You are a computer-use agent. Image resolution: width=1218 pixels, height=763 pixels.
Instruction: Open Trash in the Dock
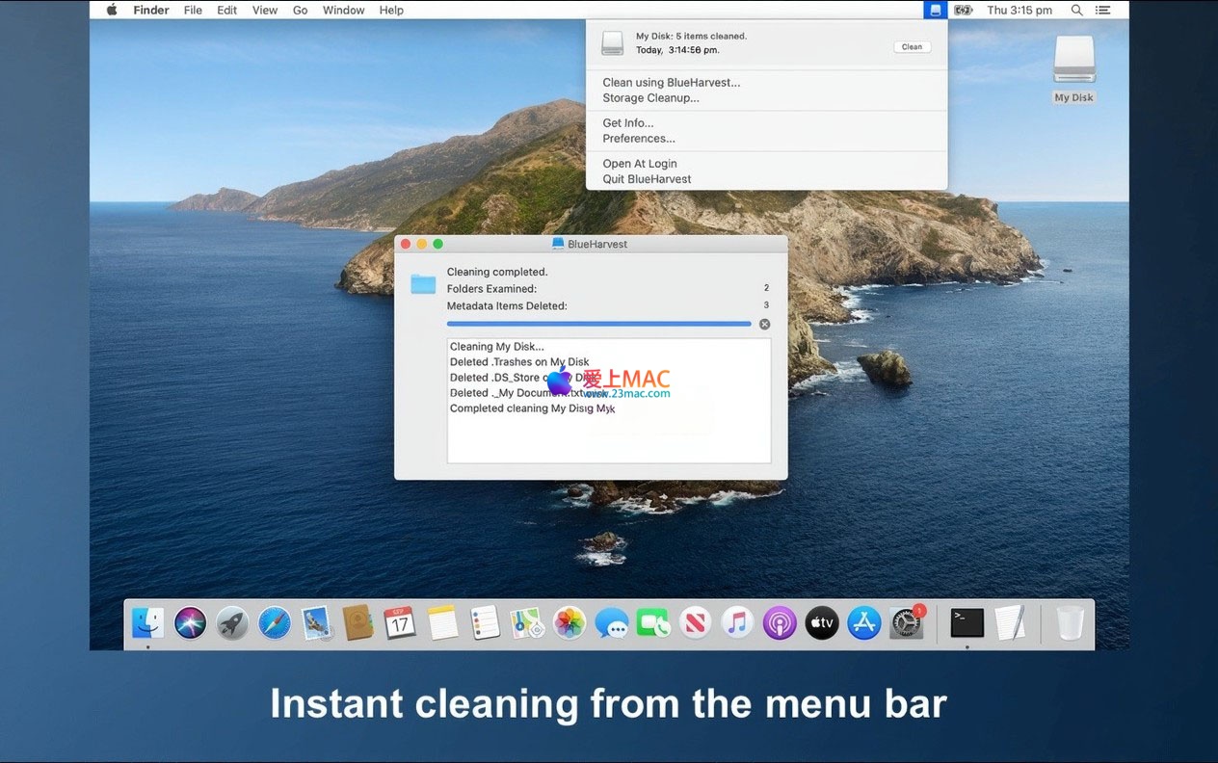point(1070,623)
